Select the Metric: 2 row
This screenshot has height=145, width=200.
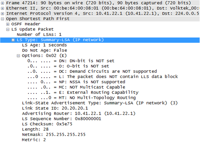[34, 140]
